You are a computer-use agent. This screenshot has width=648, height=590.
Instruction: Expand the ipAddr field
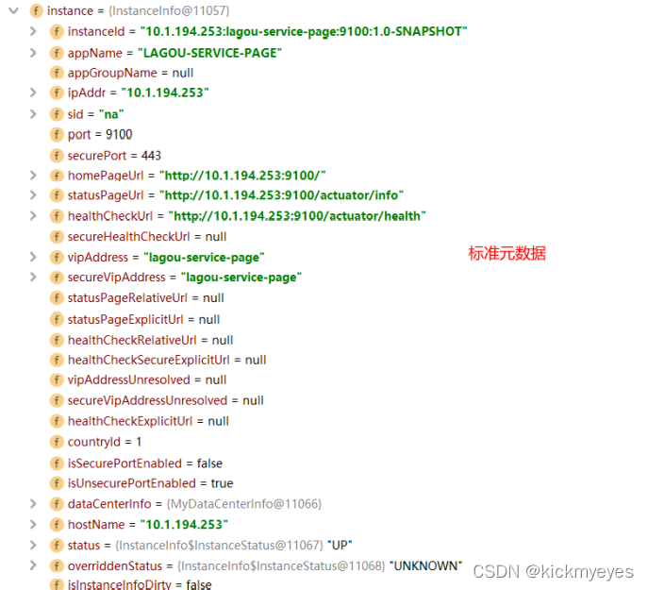coord(33,93)
